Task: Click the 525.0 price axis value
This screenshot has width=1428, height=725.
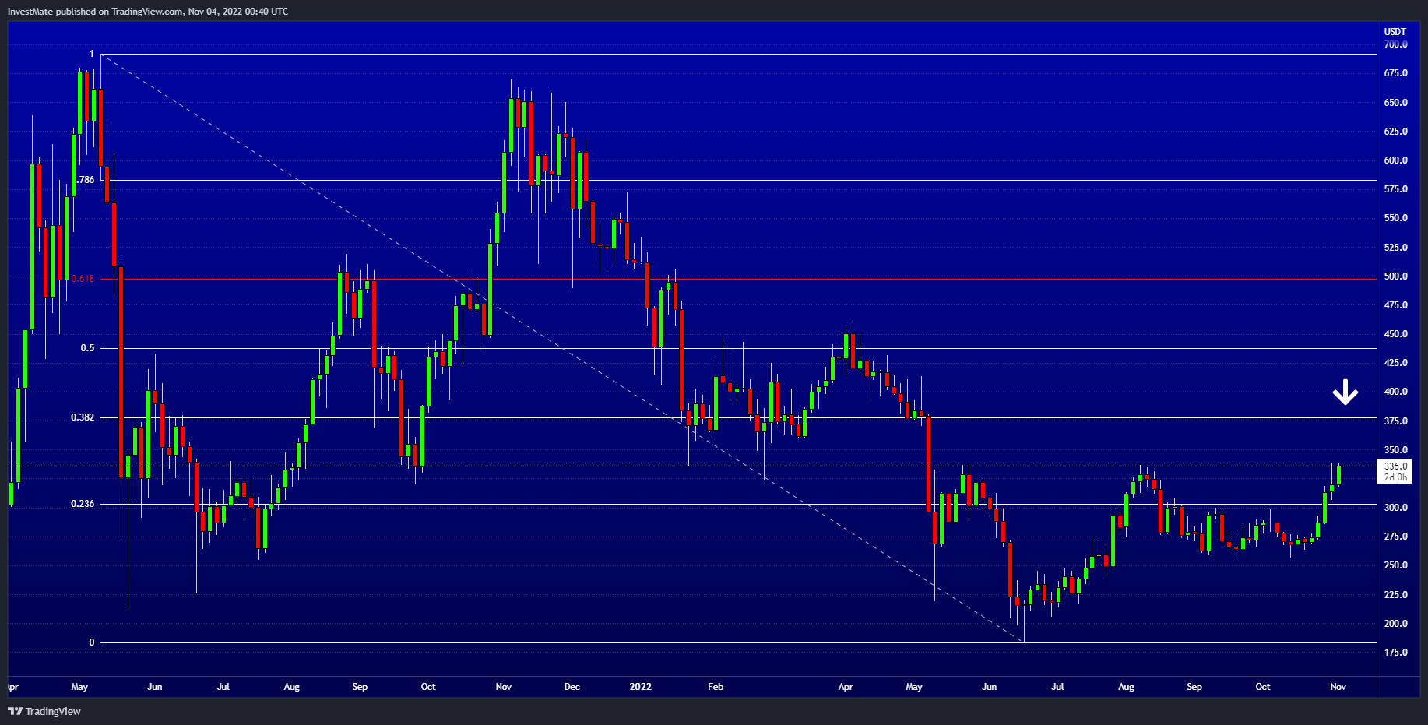Action: (x=1395, y=248)
